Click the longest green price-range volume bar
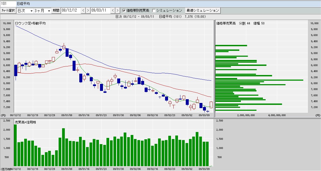Screen dimensions: 321x171 coord(259,80)
